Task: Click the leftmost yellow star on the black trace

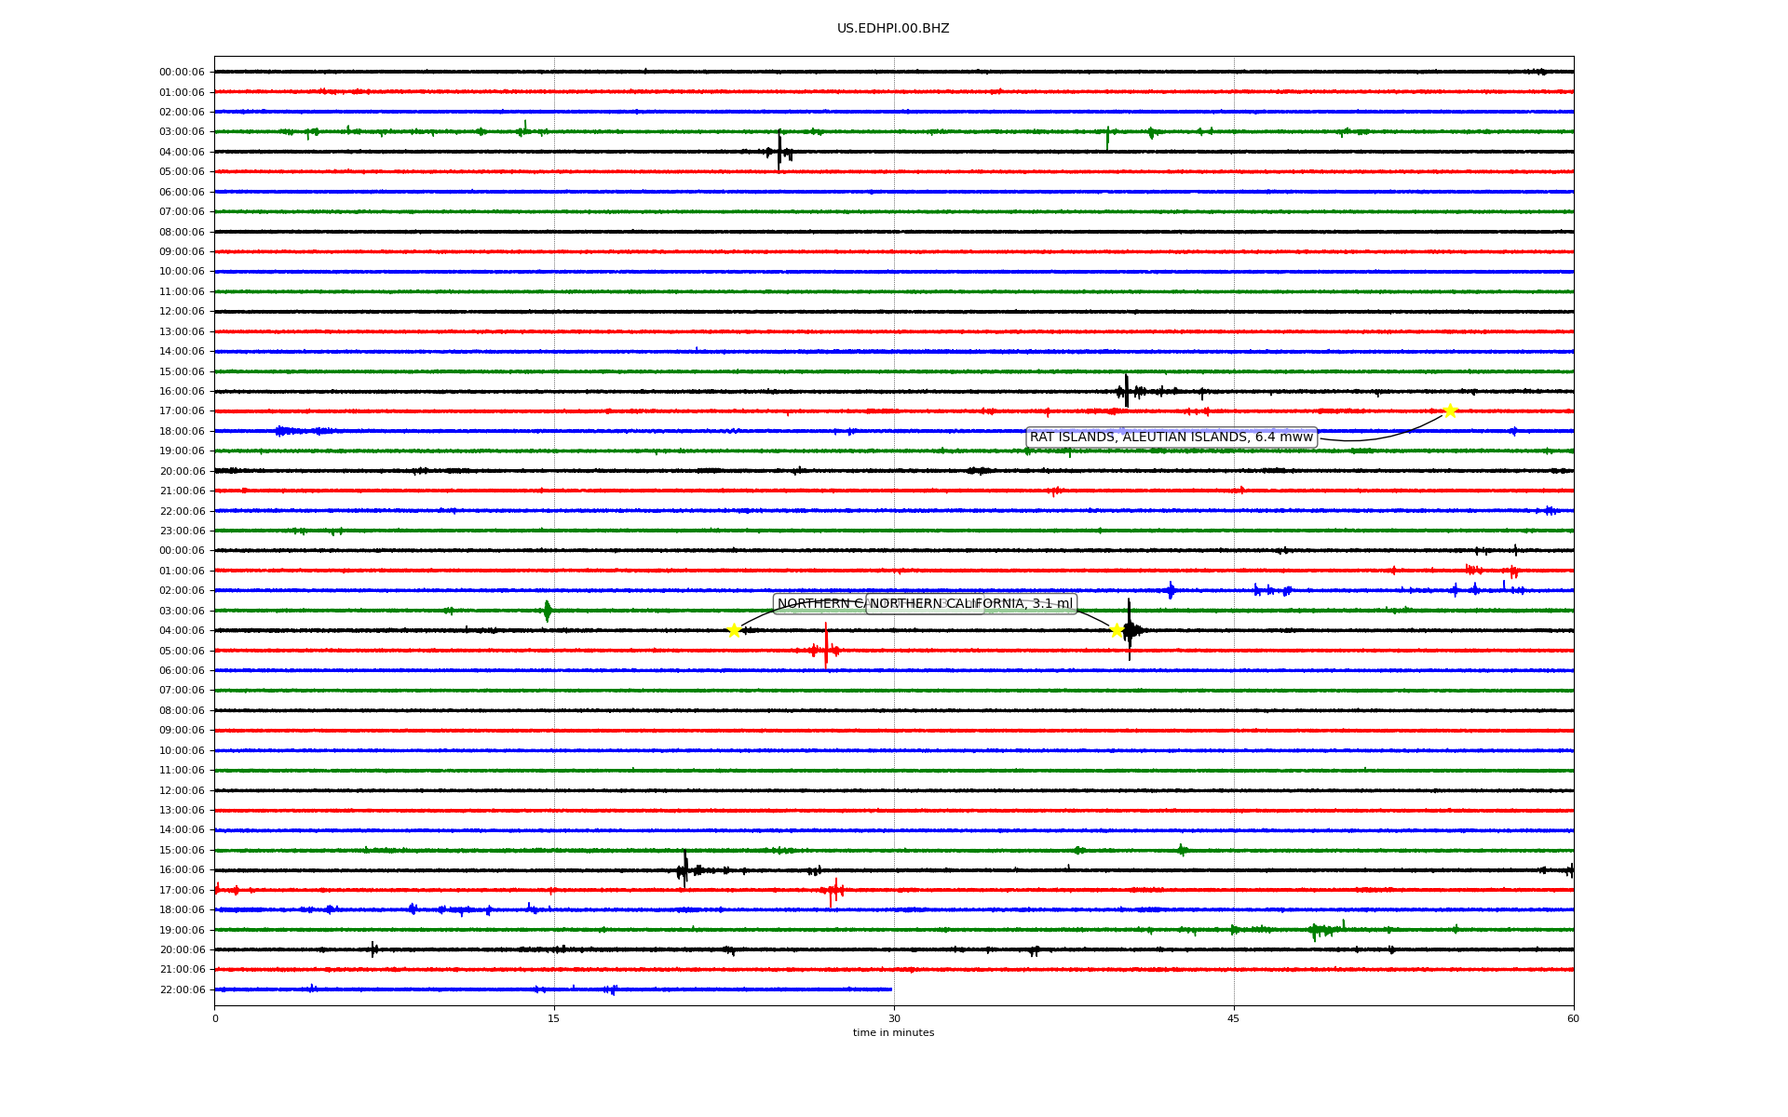Action: [x=734, y=630]
